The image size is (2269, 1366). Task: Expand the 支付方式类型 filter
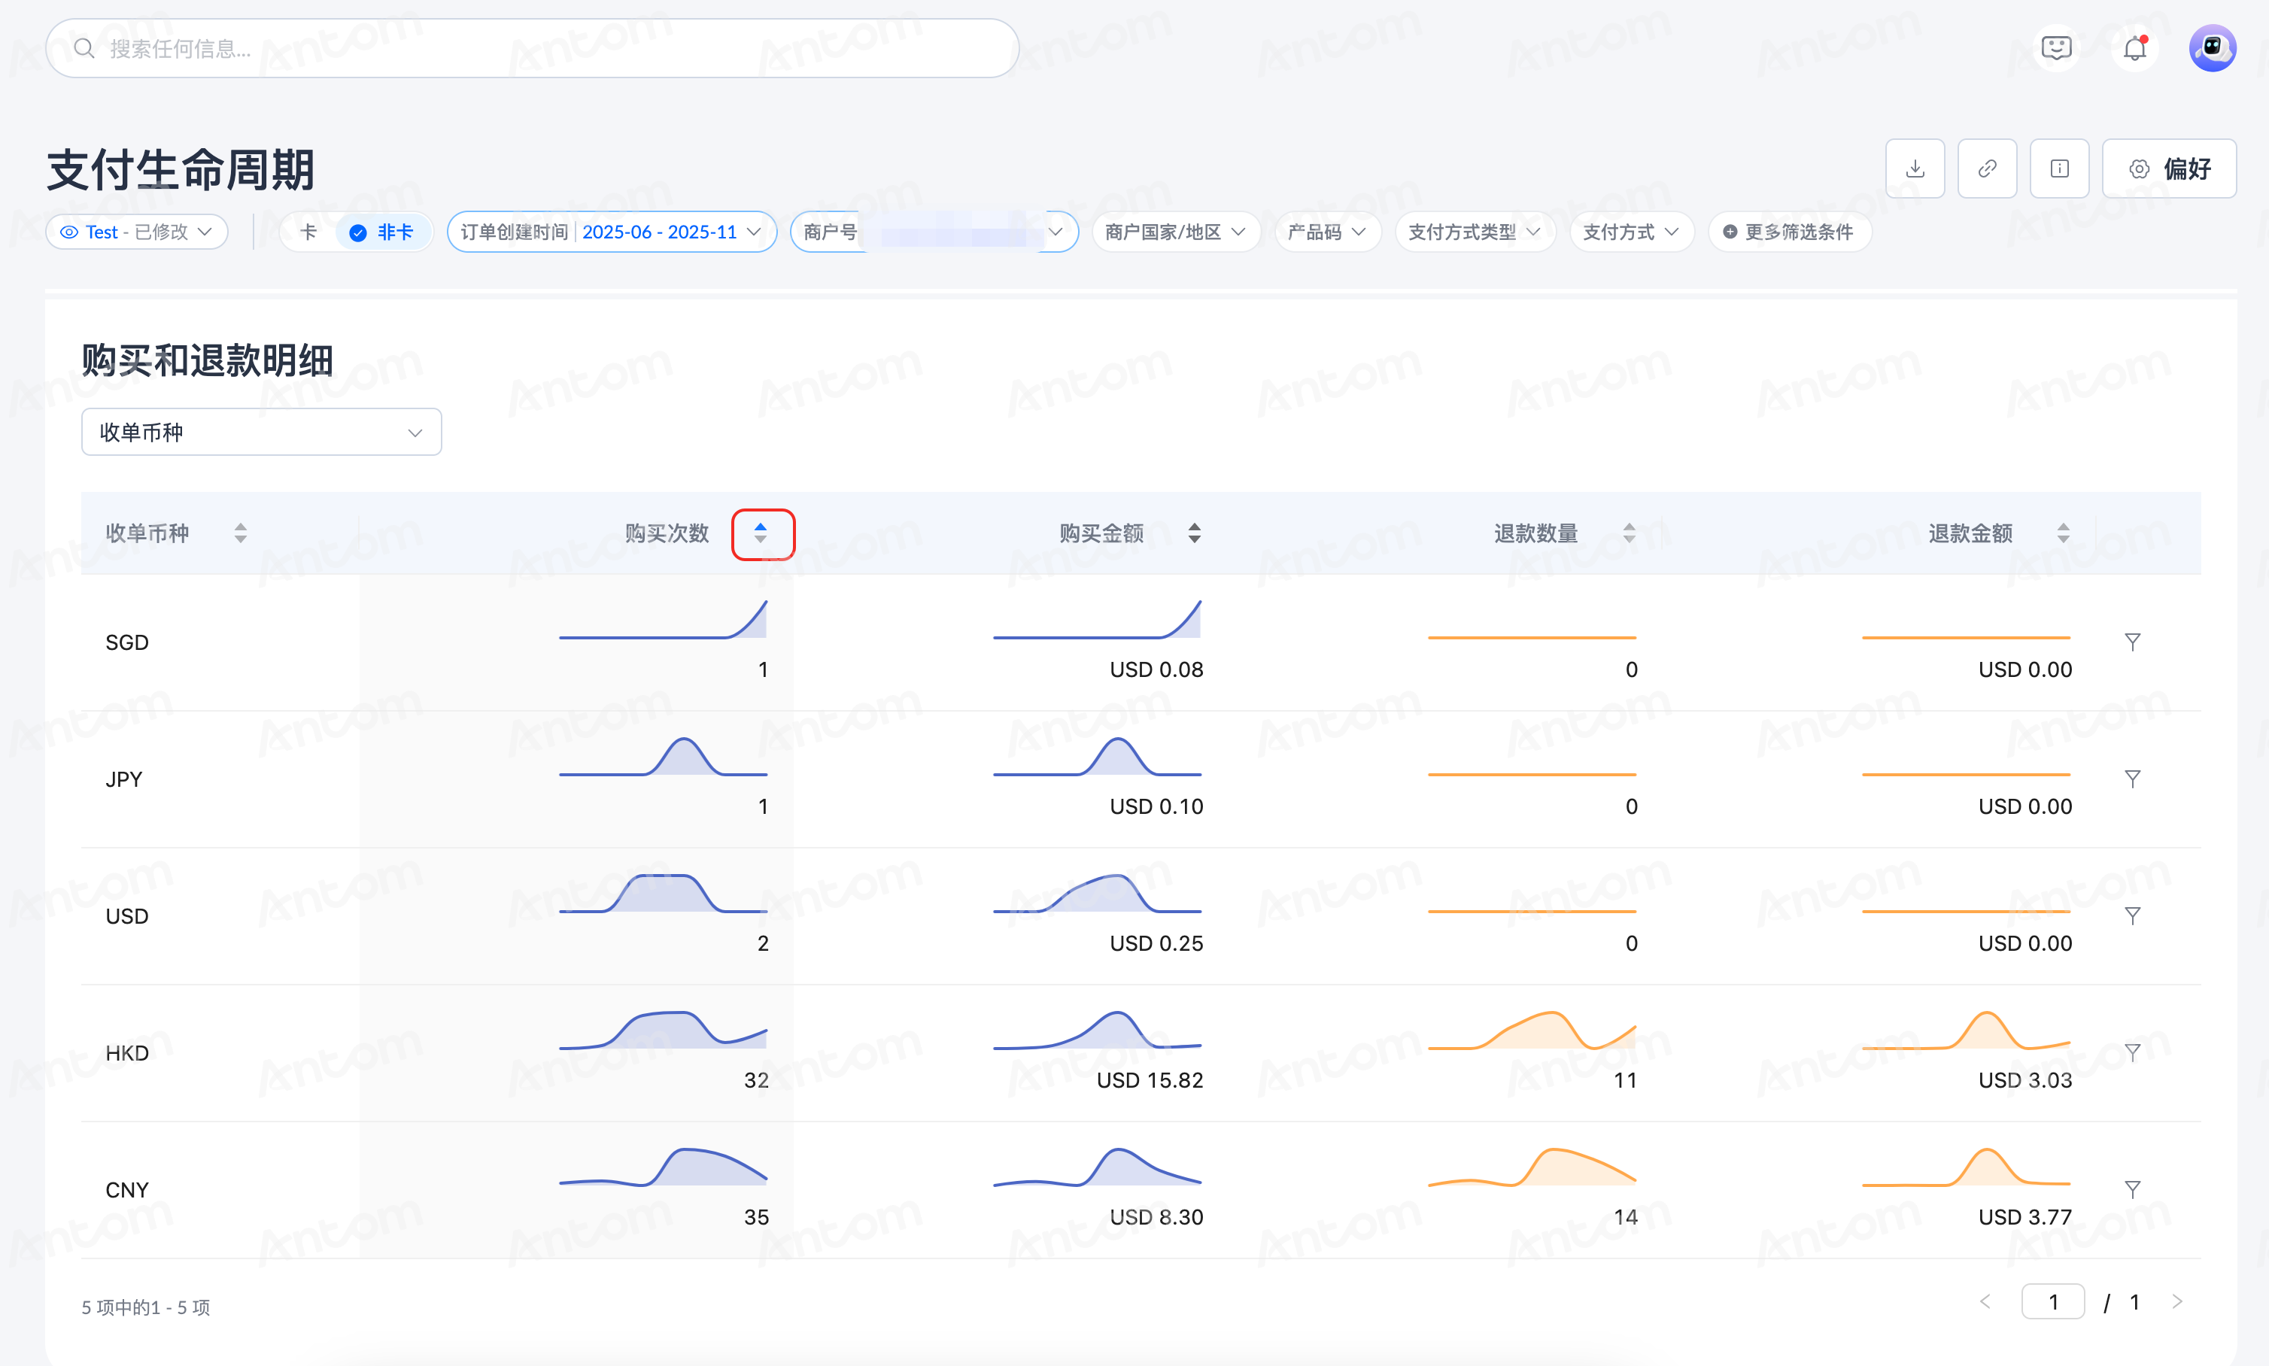(1475, 232)
